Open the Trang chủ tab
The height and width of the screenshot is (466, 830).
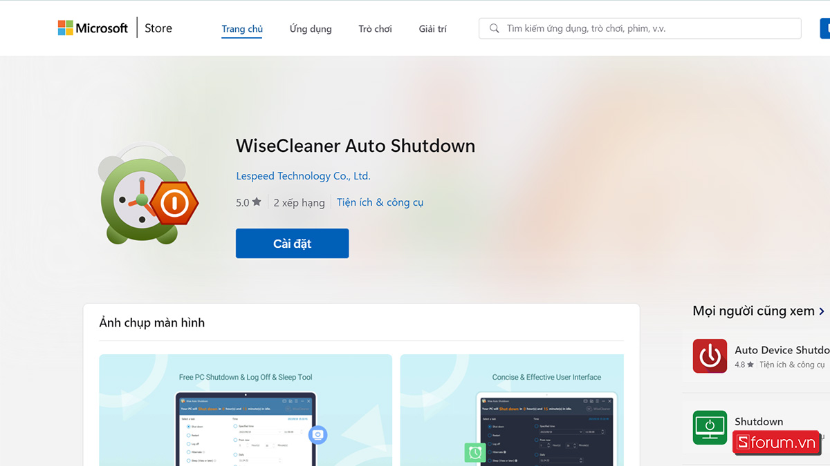tap(242, 29)
